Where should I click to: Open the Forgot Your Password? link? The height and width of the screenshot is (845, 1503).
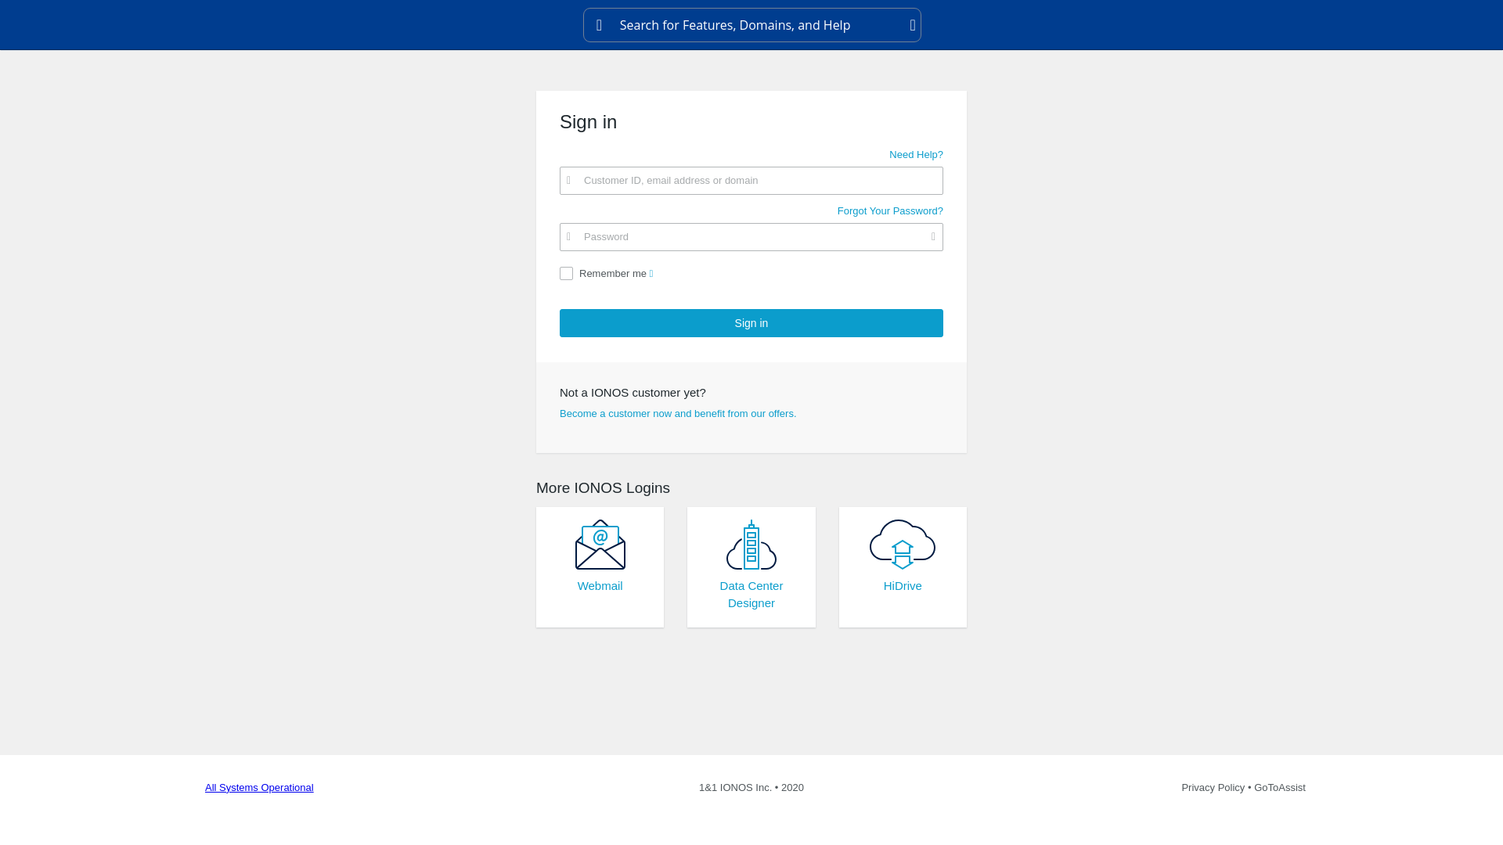pyautogui.click(x=890, y=211)
